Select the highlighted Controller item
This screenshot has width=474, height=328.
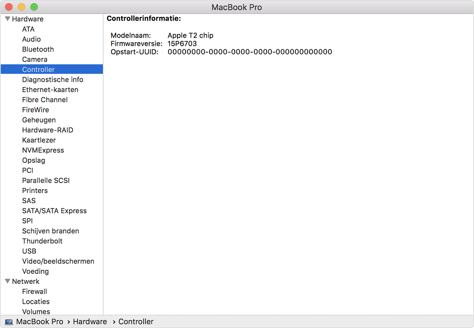click(38, 70)
